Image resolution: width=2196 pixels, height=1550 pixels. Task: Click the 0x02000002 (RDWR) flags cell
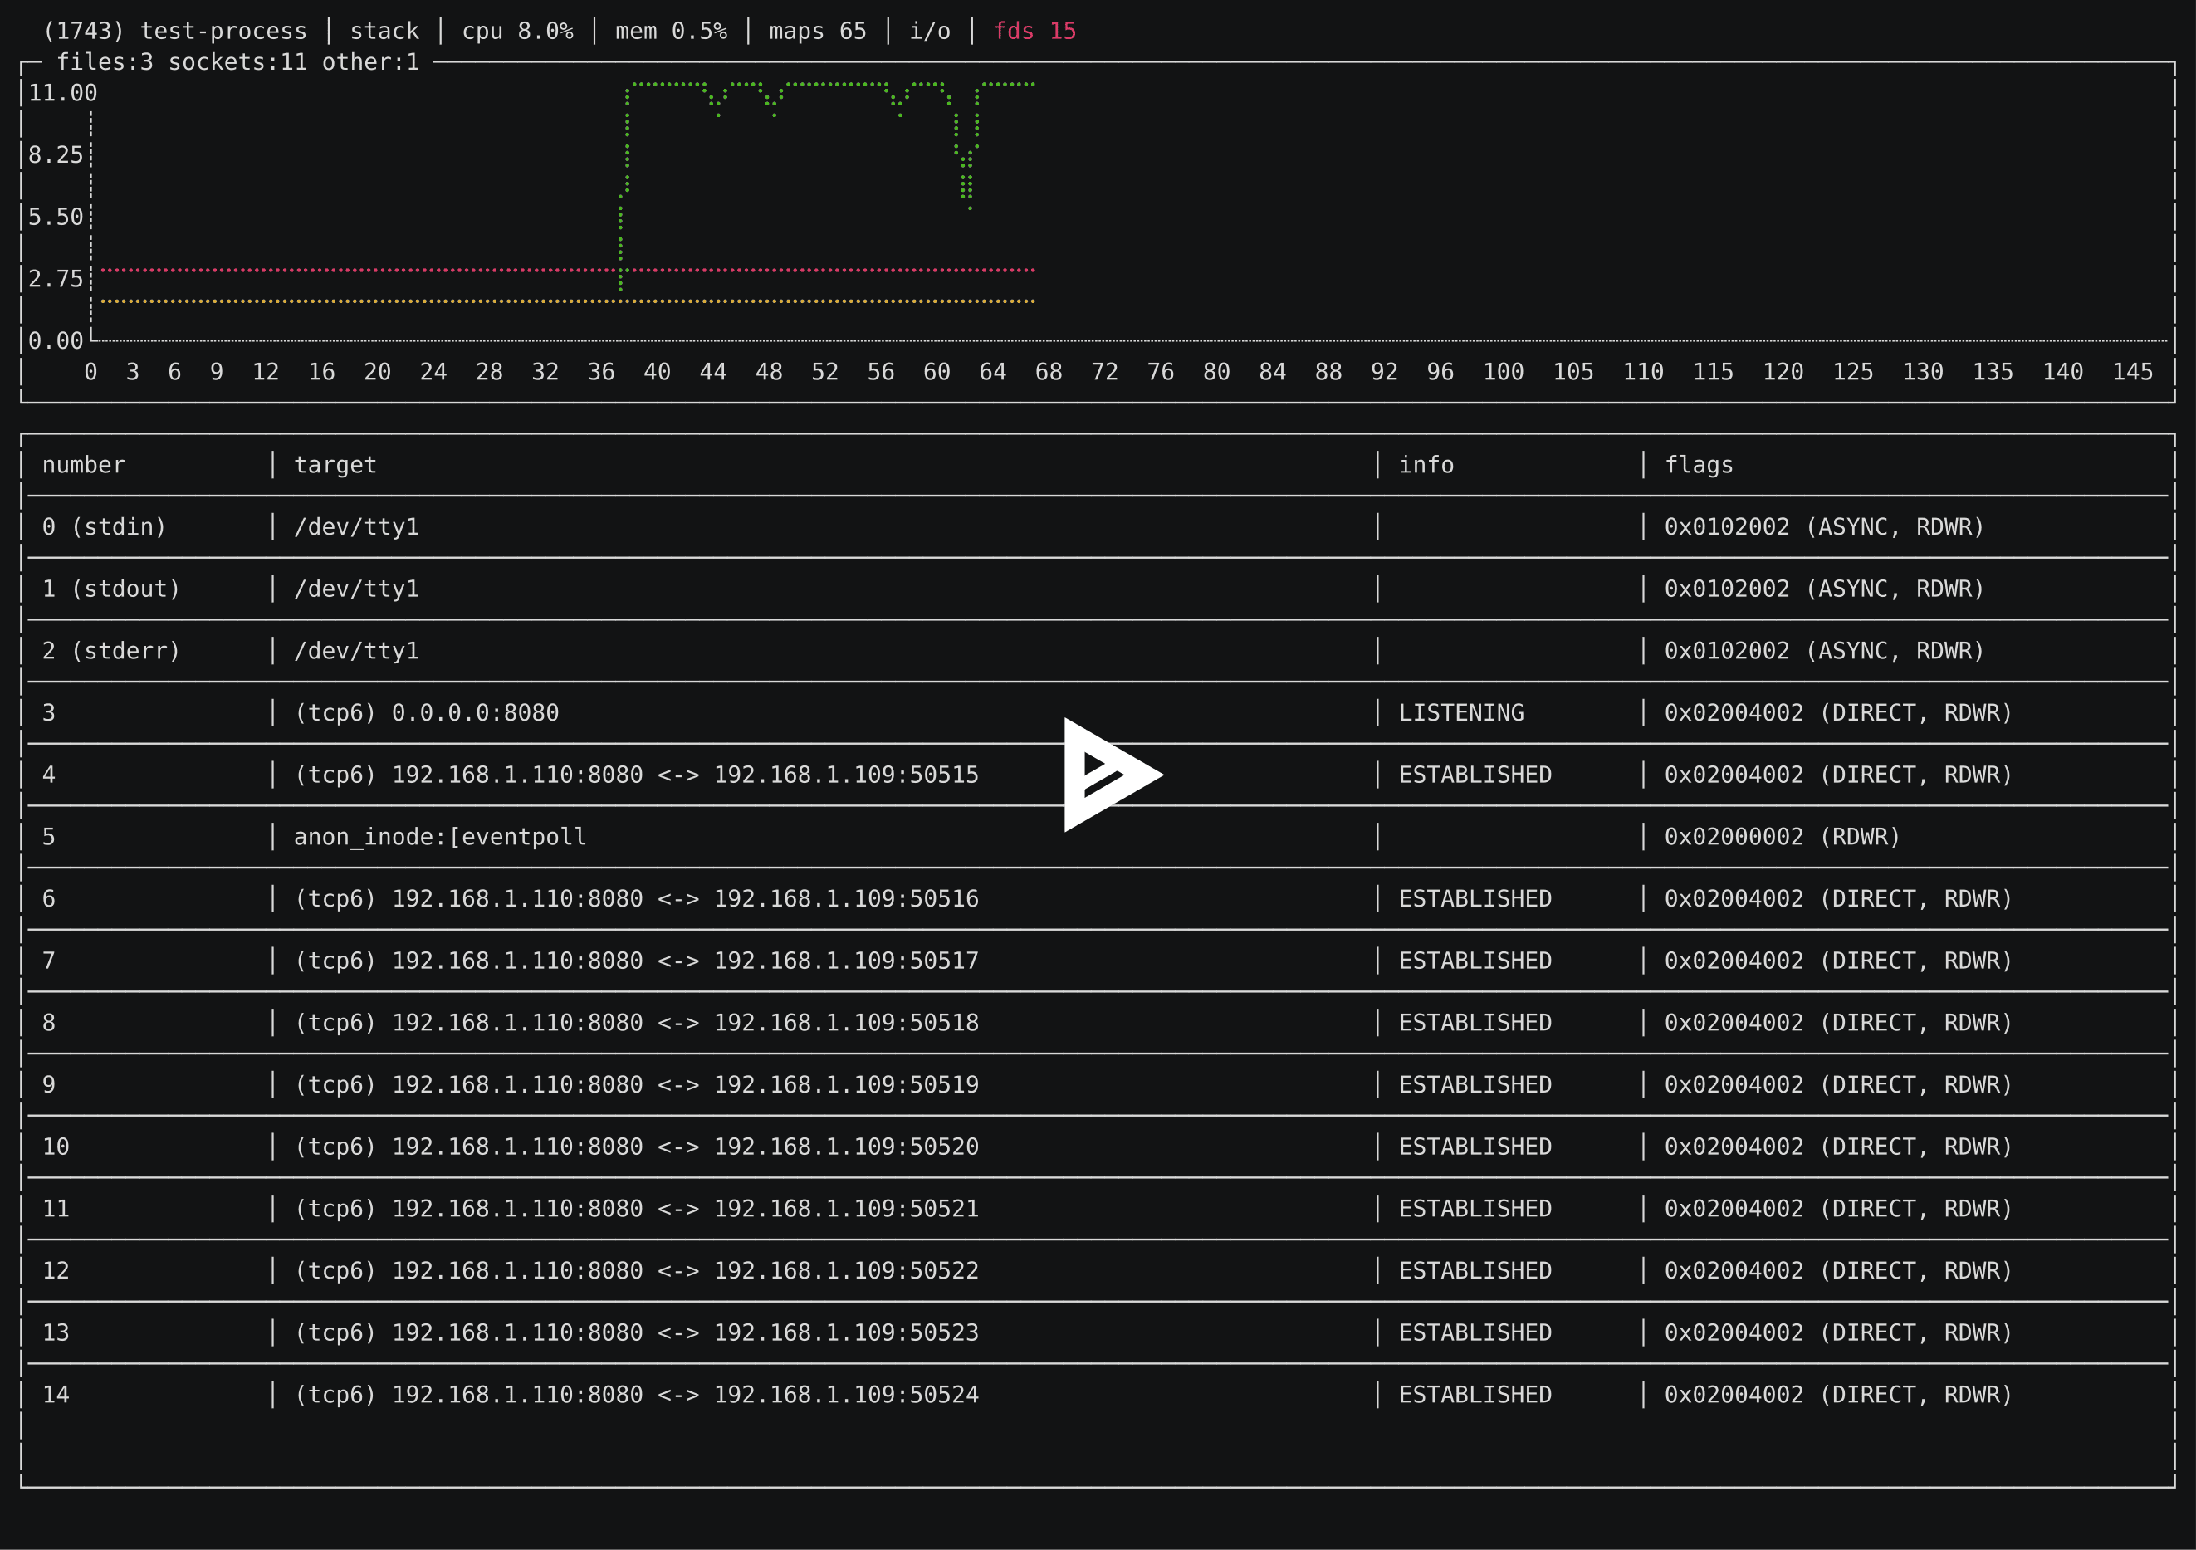[x=1782, y=838]
